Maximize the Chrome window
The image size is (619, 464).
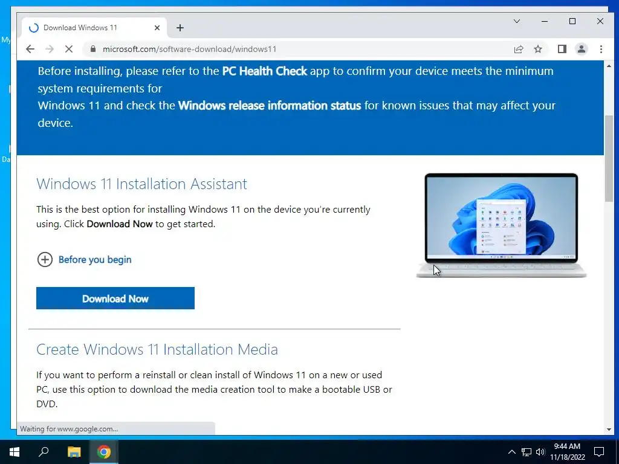coord(572,21)
